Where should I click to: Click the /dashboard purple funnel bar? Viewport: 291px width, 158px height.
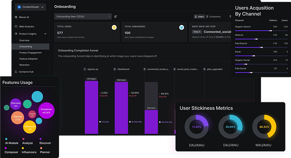tap(121, 108)
